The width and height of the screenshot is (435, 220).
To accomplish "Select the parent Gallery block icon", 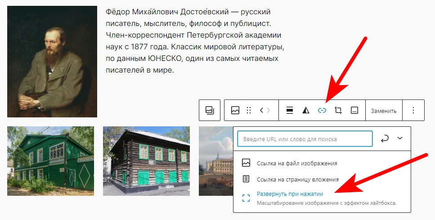I will pyautogui.click(x=210, y=110).
